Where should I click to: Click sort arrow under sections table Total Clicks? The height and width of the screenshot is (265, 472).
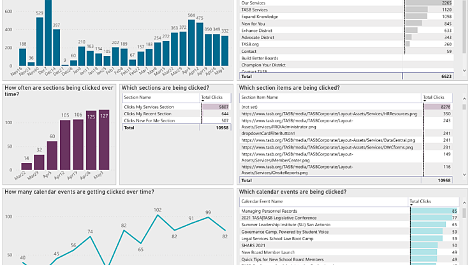point(204,101)
